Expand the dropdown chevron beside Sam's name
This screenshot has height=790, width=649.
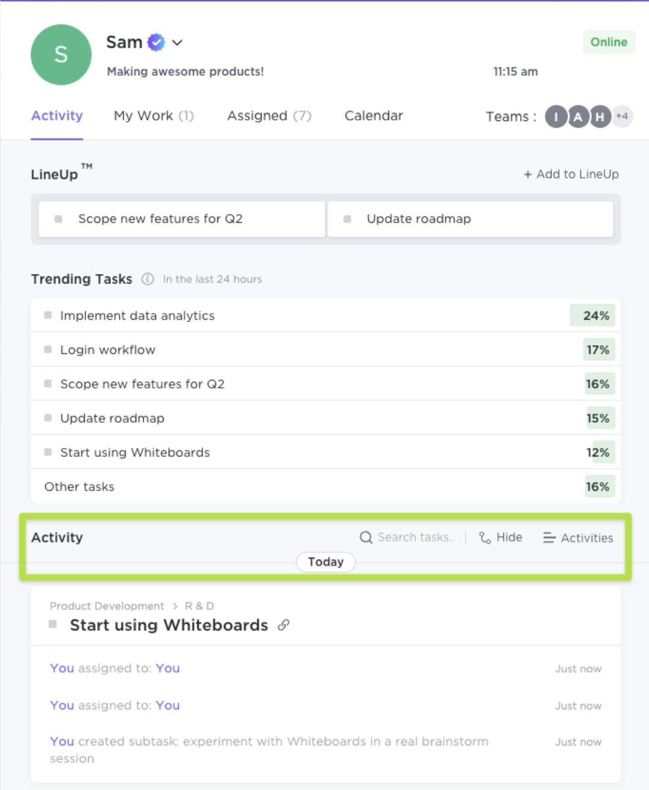177,43
